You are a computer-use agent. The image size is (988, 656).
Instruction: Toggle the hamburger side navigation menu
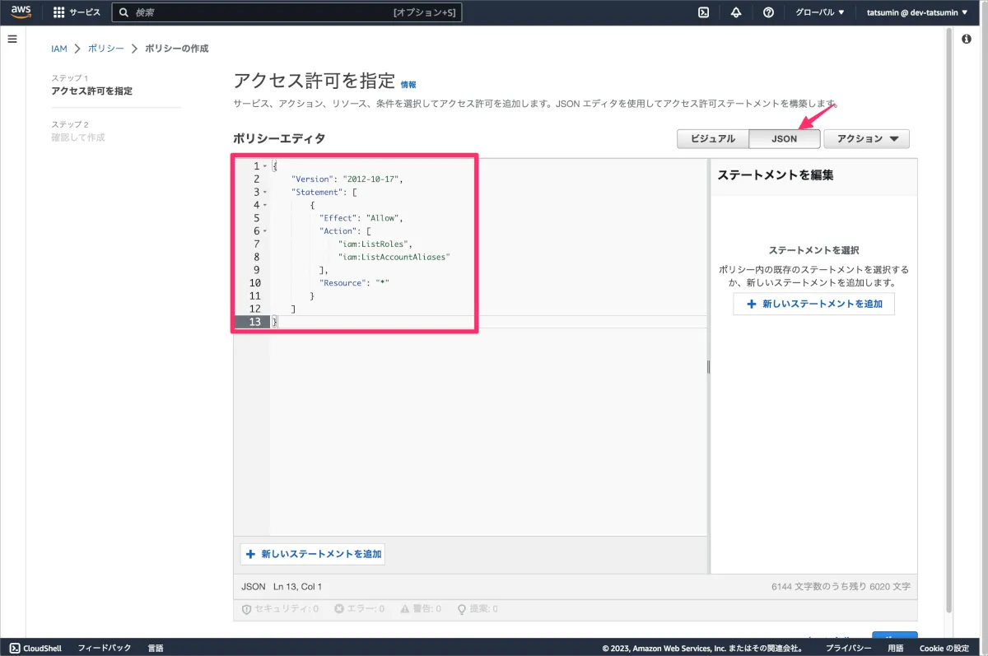(12, 39)
